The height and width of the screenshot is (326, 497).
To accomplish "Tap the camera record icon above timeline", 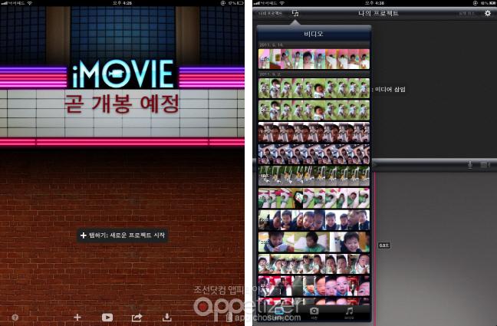I will 484,165.
